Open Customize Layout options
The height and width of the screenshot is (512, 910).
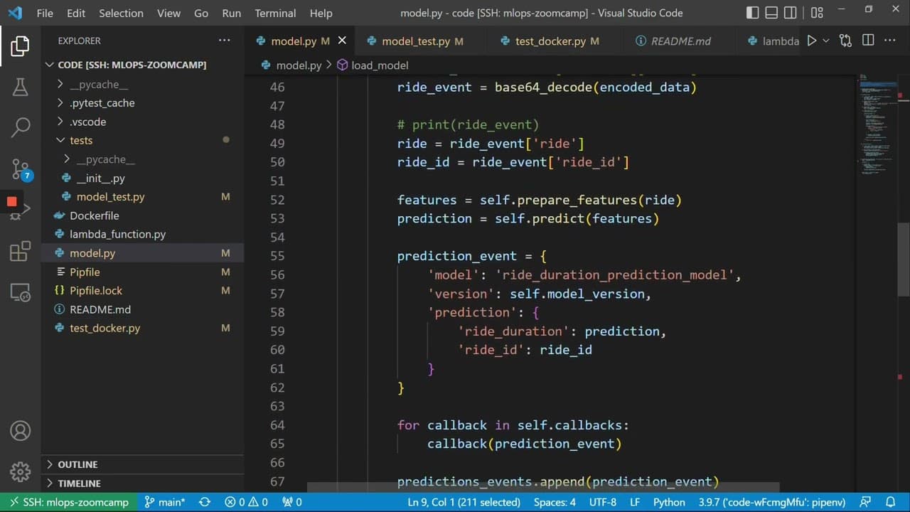coord(817,13)
